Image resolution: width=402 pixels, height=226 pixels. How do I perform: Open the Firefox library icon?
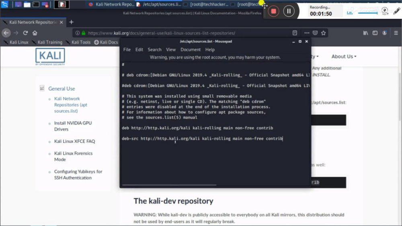pos(365,33)
